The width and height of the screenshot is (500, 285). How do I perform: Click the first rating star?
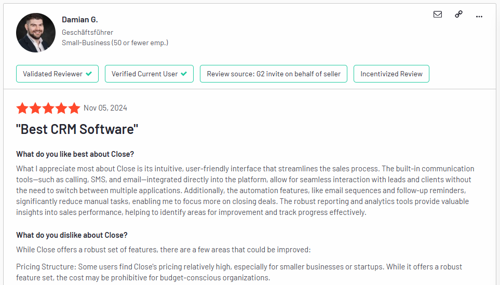click(x=22, y=108)
